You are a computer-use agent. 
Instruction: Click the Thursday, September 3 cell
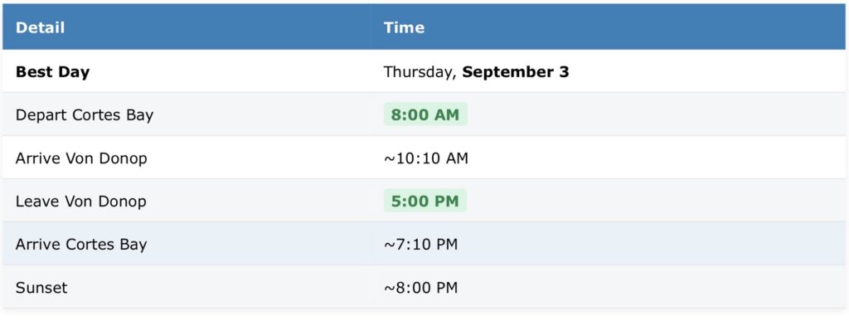pos(476,72)
